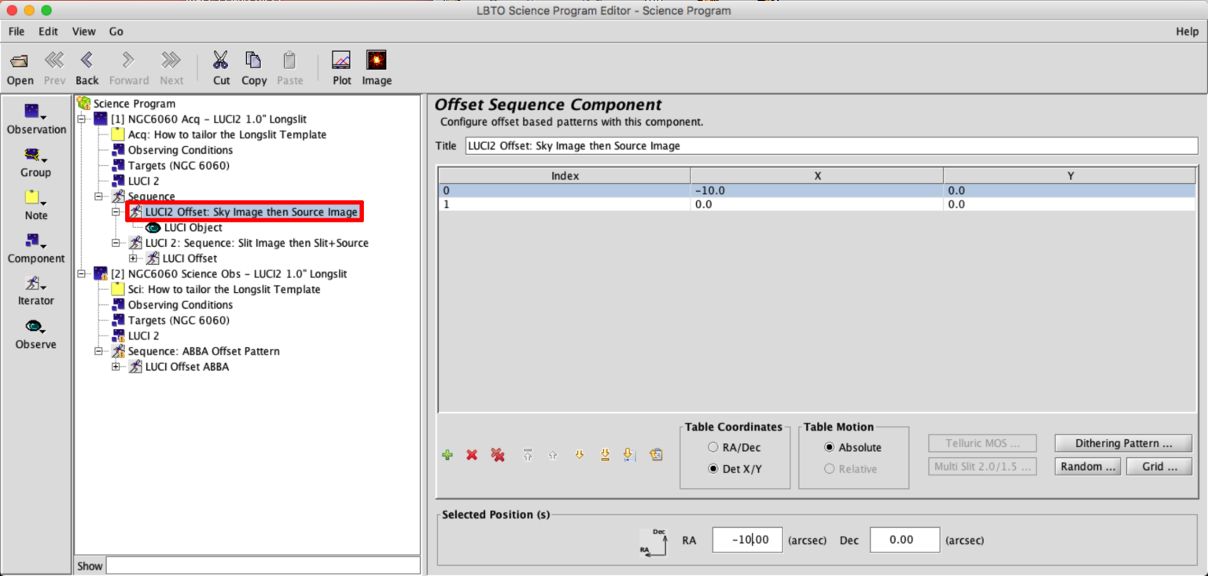Select Observing Conditions under observation 2
This screenshot has height=576, width=1208.
(x=180, y=305)
